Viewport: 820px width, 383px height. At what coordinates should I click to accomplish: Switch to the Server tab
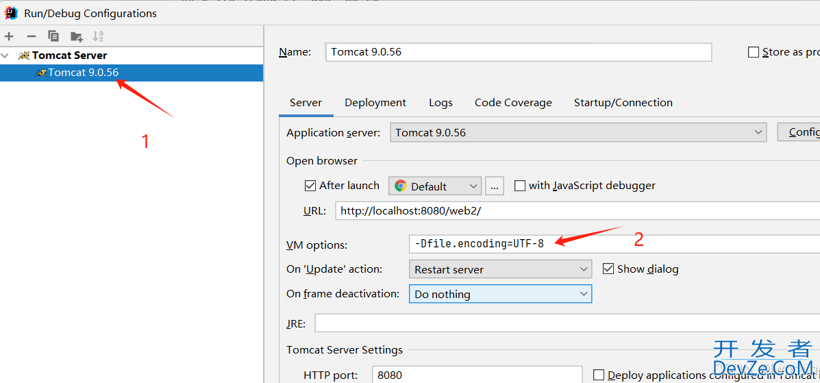(x=306, y=103)
